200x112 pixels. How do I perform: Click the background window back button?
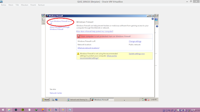(x=44, y=19)
